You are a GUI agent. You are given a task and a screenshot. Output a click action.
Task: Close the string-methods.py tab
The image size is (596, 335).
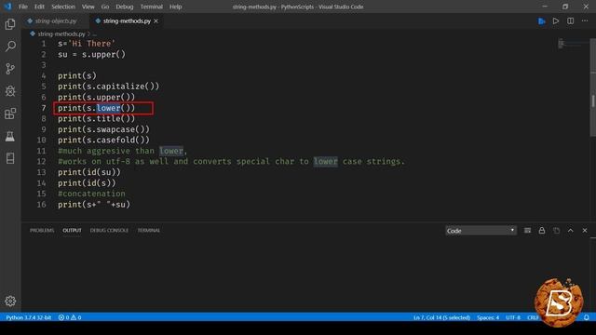[x=156, y=21]
